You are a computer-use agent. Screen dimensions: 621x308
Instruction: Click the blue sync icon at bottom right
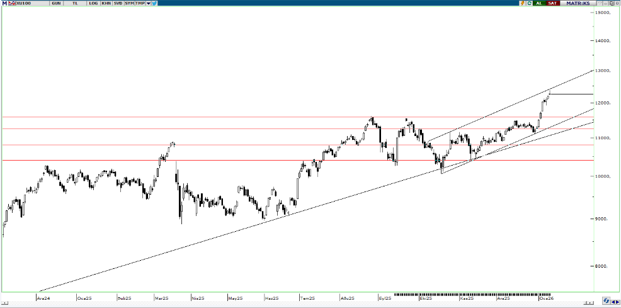606,300
